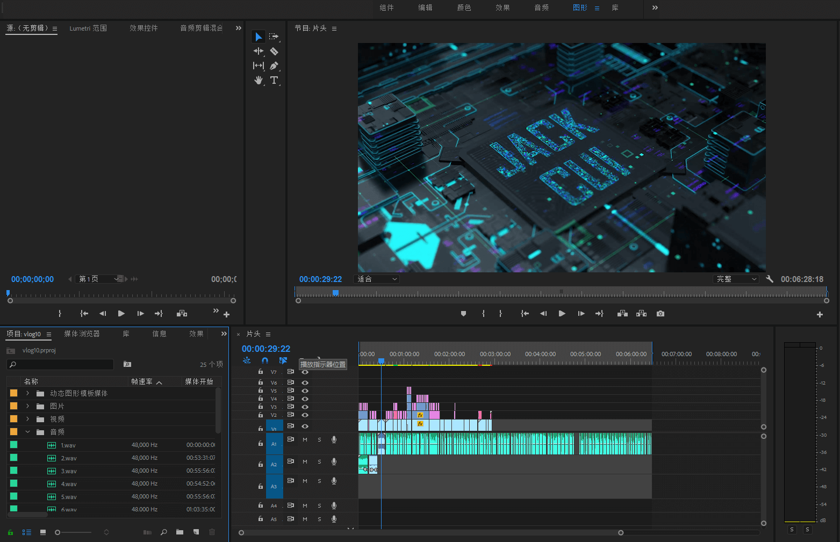This screenshot has height=542, width=840.
Task: Switch to 颜色 workspace
Action: (464, 8)
